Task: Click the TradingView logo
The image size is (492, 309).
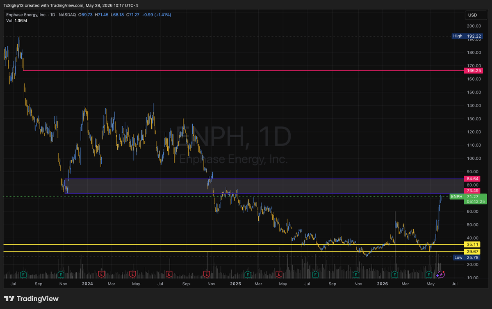Action: pos(32,299)
